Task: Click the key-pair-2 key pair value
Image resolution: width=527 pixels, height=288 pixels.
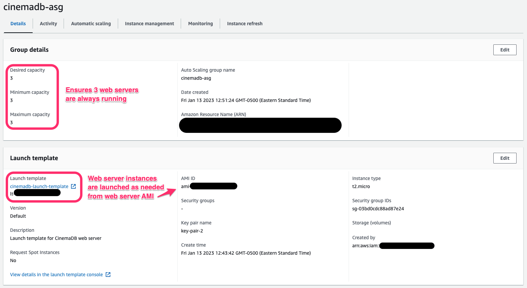Action: [x=192, y=231]
